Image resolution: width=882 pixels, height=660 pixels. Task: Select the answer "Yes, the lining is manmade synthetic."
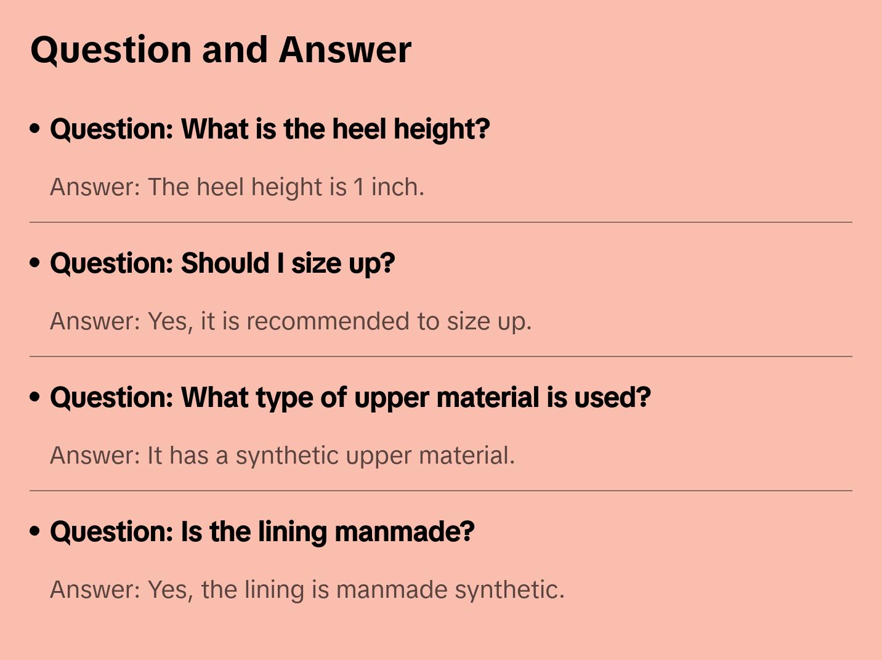(x=307, y=590)
